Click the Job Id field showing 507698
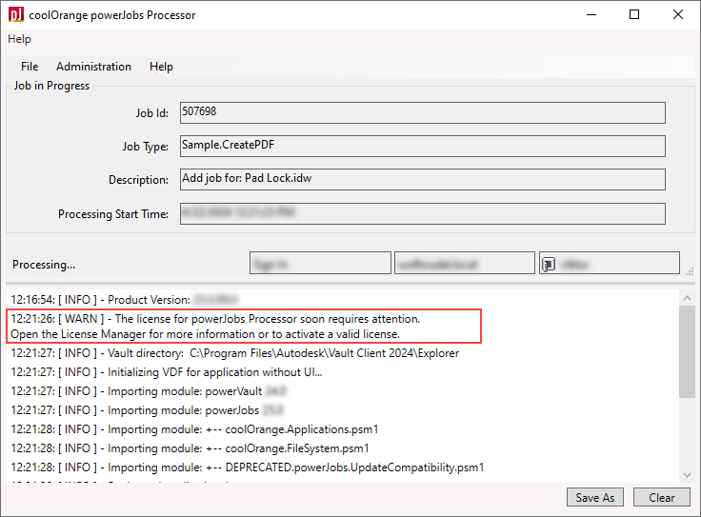 (x=423, y=112)
